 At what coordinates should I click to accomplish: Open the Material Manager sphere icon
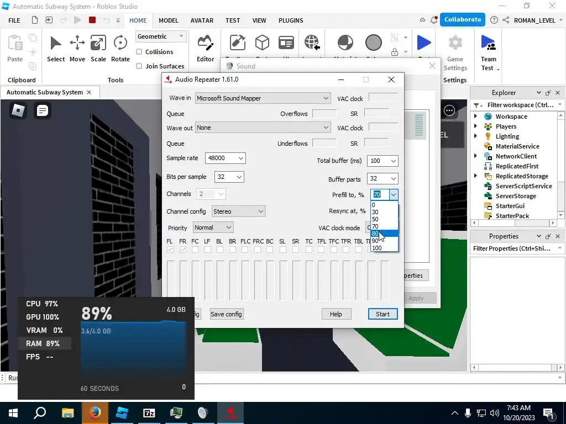coord(345,43)
